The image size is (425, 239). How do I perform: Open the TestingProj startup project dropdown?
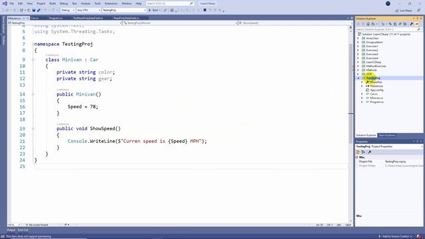click(124, 11)
